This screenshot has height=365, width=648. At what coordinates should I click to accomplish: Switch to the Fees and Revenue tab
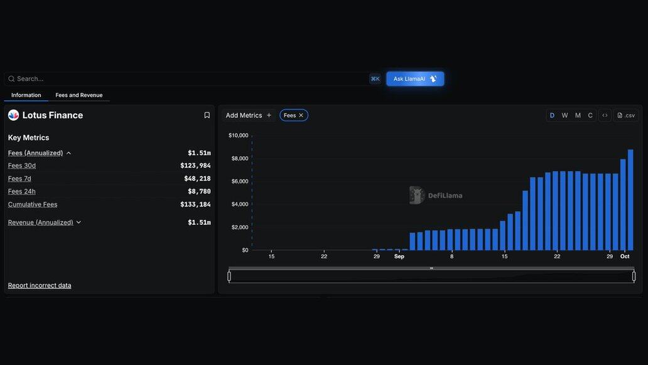(78, 95)
